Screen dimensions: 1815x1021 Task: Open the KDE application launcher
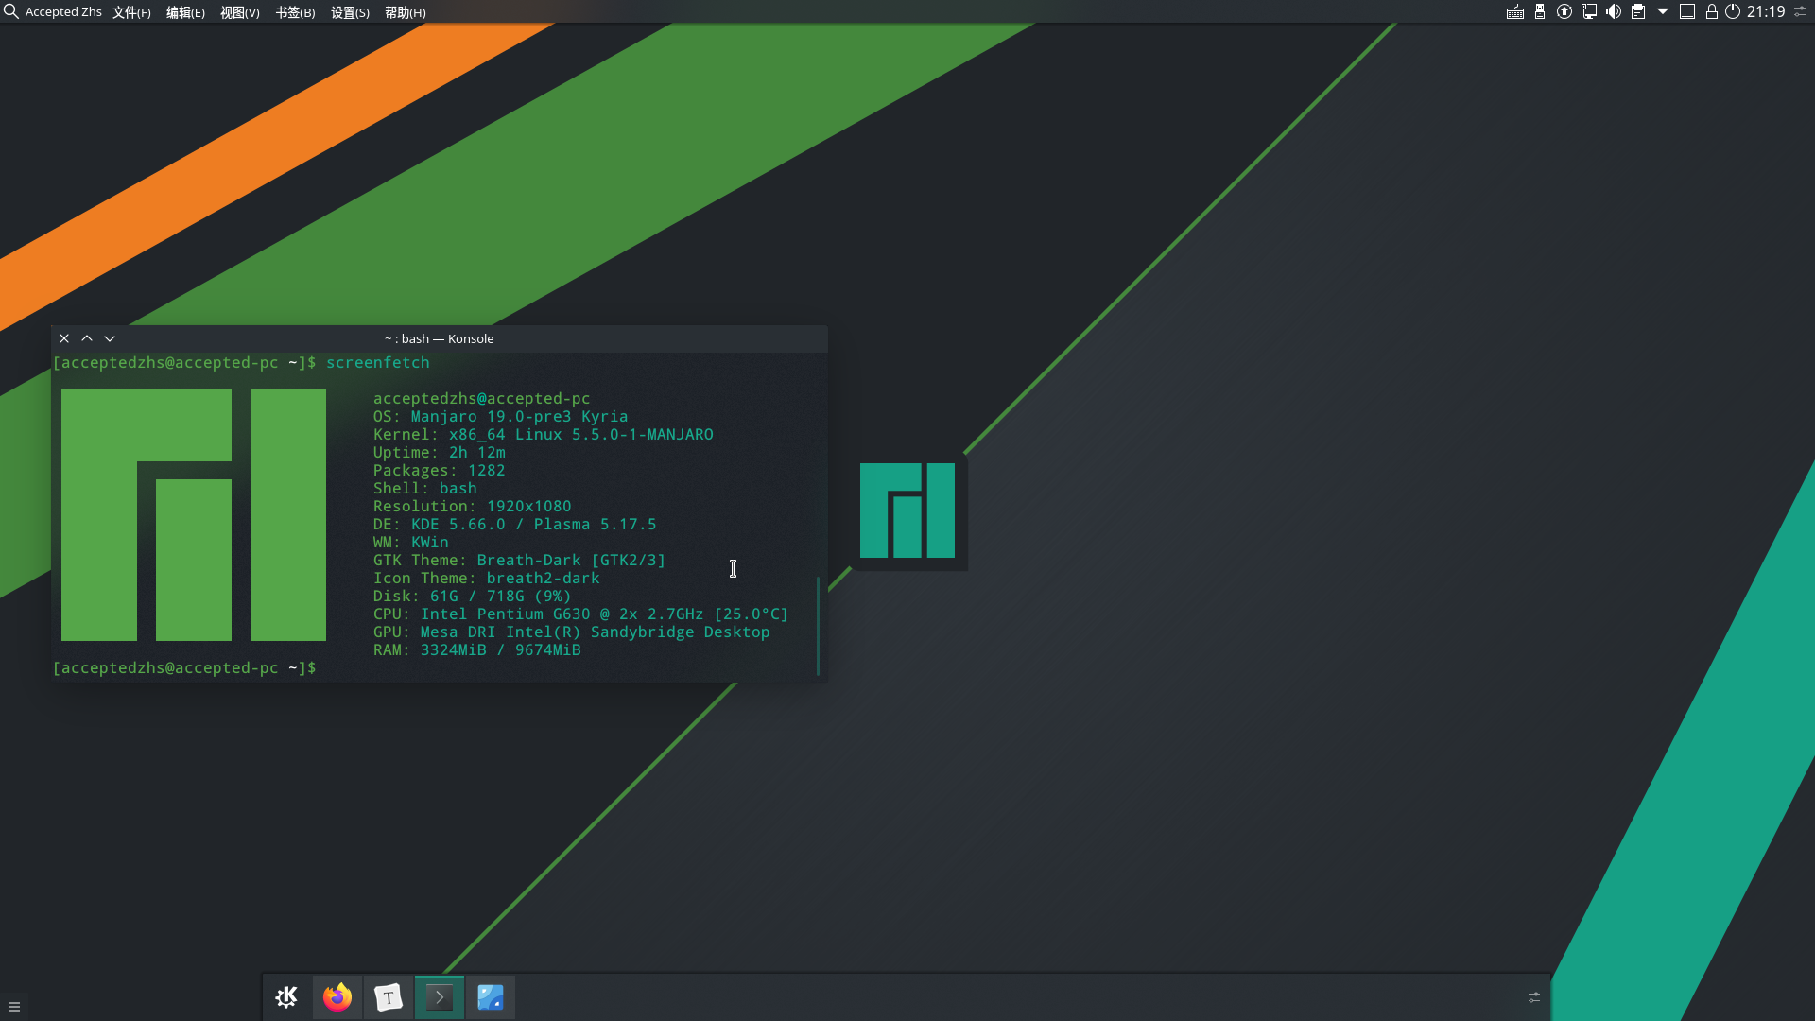tap(286, 997)
